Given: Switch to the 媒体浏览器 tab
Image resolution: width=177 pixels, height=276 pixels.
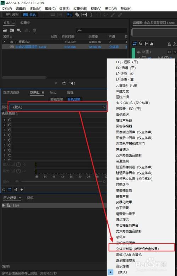Looking at the screenshot, I should pyautogui.click(x=11, y=92).
